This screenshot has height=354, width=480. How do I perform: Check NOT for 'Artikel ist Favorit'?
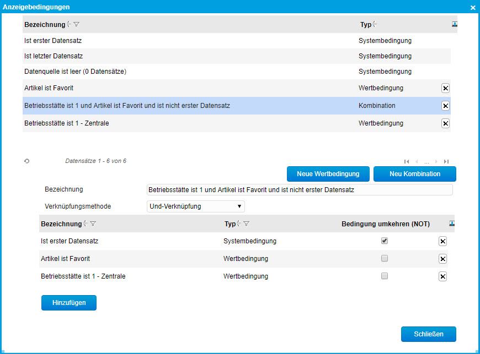click(385, 258)
